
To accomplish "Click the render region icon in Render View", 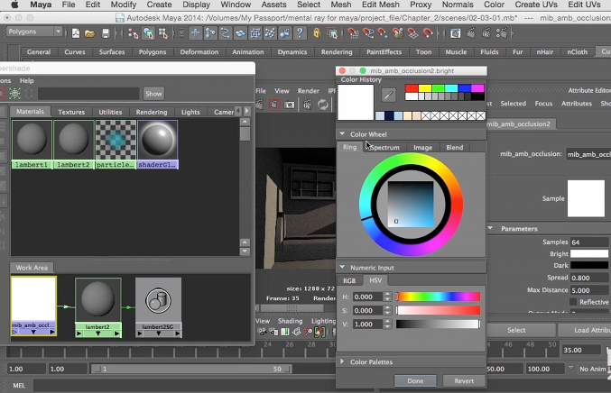I will click(x=274, y=105).
